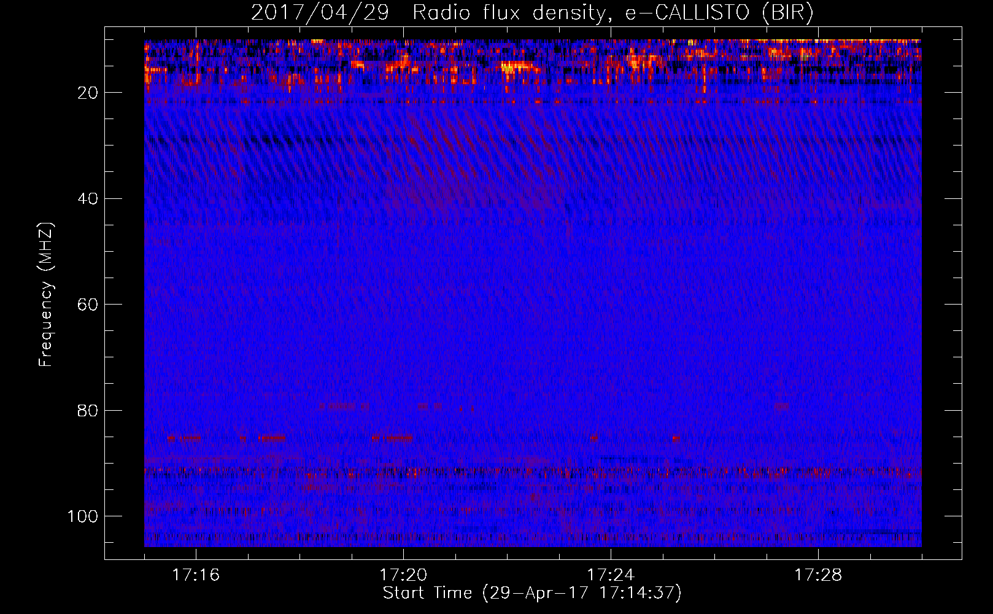Click the 17:16 time tick label
Viewport: 993px width, 614px height.
click(x=196, y=575)
